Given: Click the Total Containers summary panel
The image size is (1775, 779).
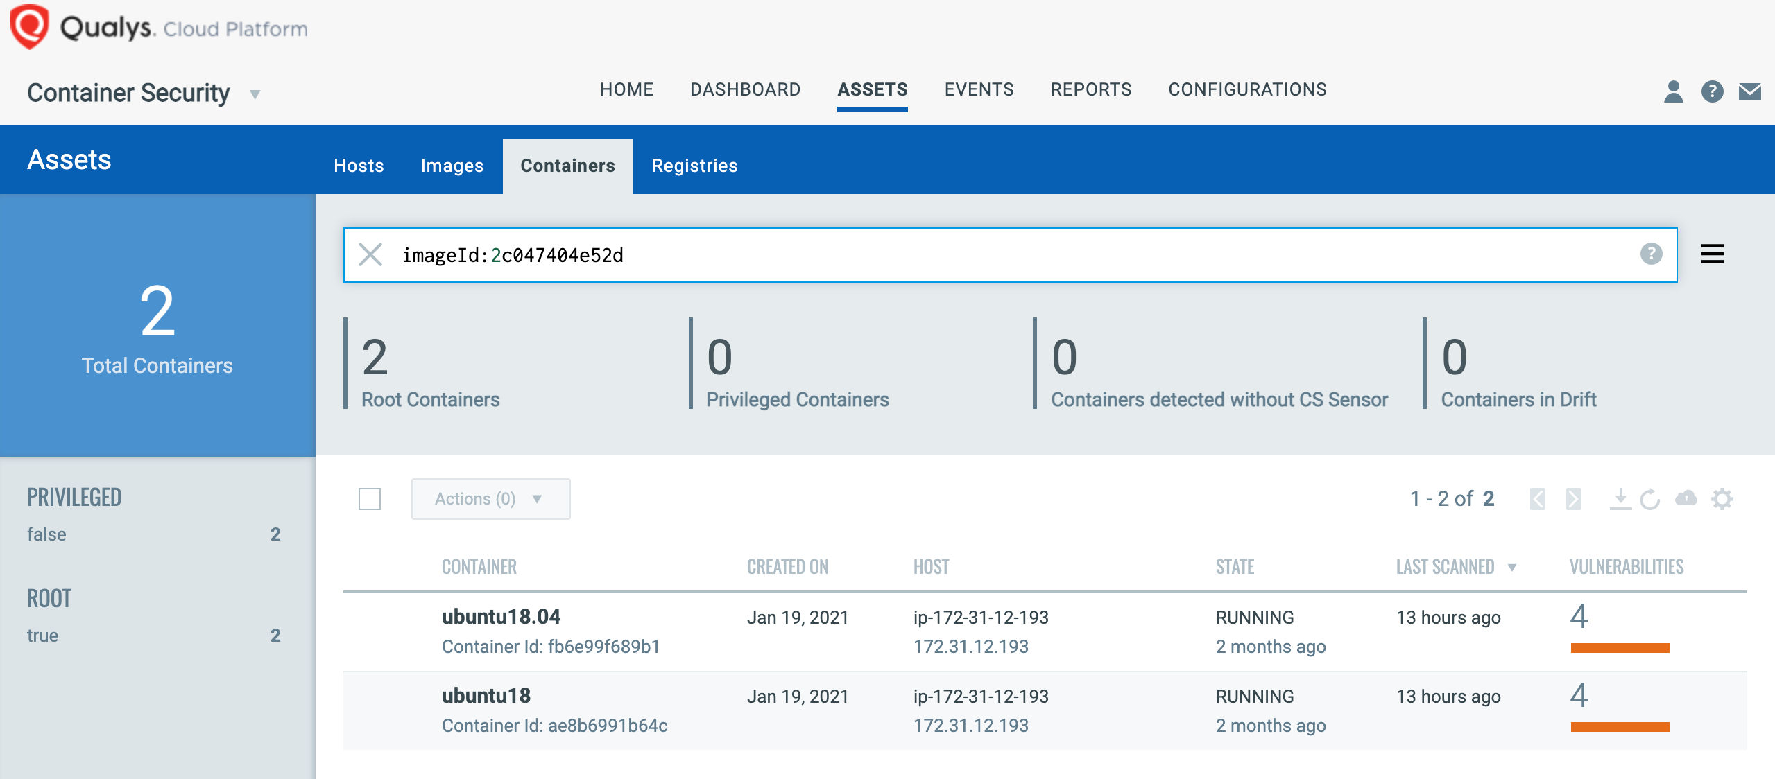Looking at the screenshot, I should tap(157, 326).
